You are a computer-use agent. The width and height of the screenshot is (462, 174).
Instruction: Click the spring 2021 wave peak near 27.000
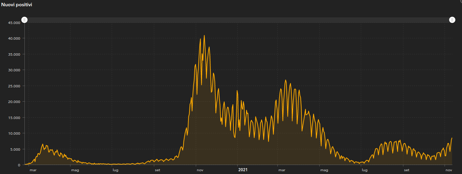(x=285, y=80)
